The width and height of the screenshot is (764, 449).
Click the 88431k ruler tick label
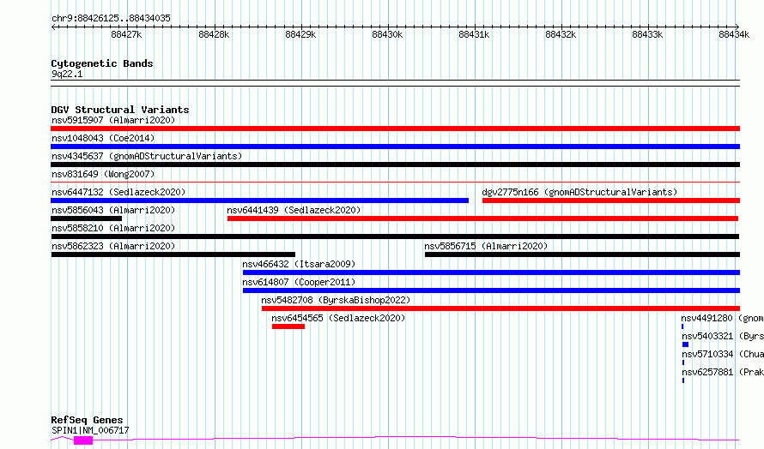(474, 34)
